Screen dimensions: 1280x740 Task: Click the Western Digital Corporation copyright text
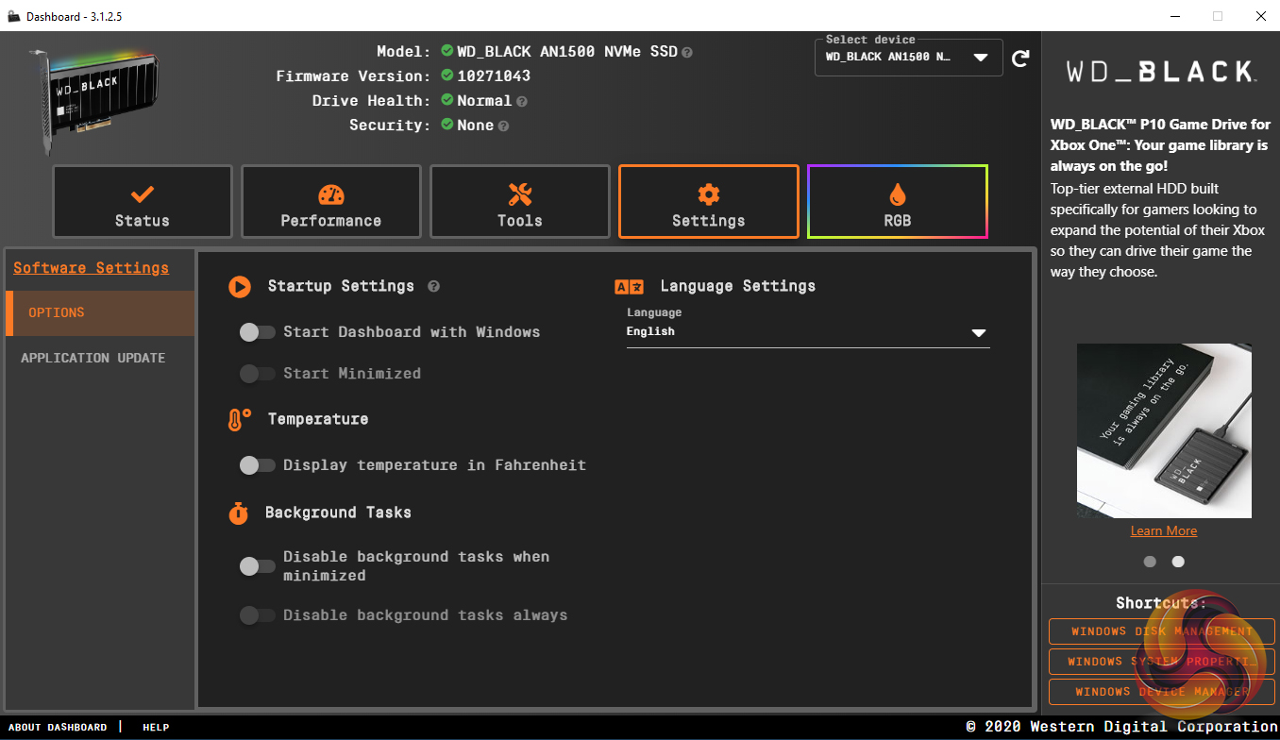1121,727
